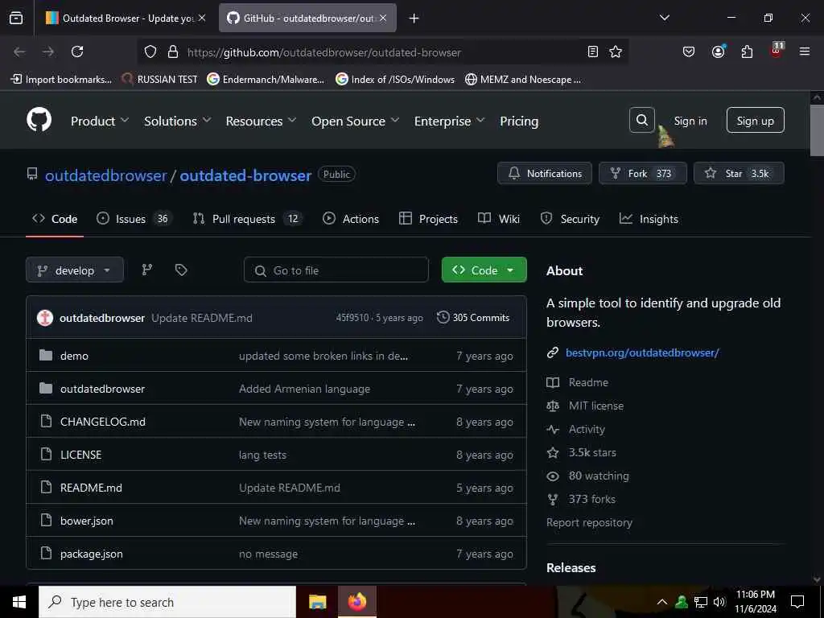
Task: Click the Sign in link
Action: click(x=690, y=121)
